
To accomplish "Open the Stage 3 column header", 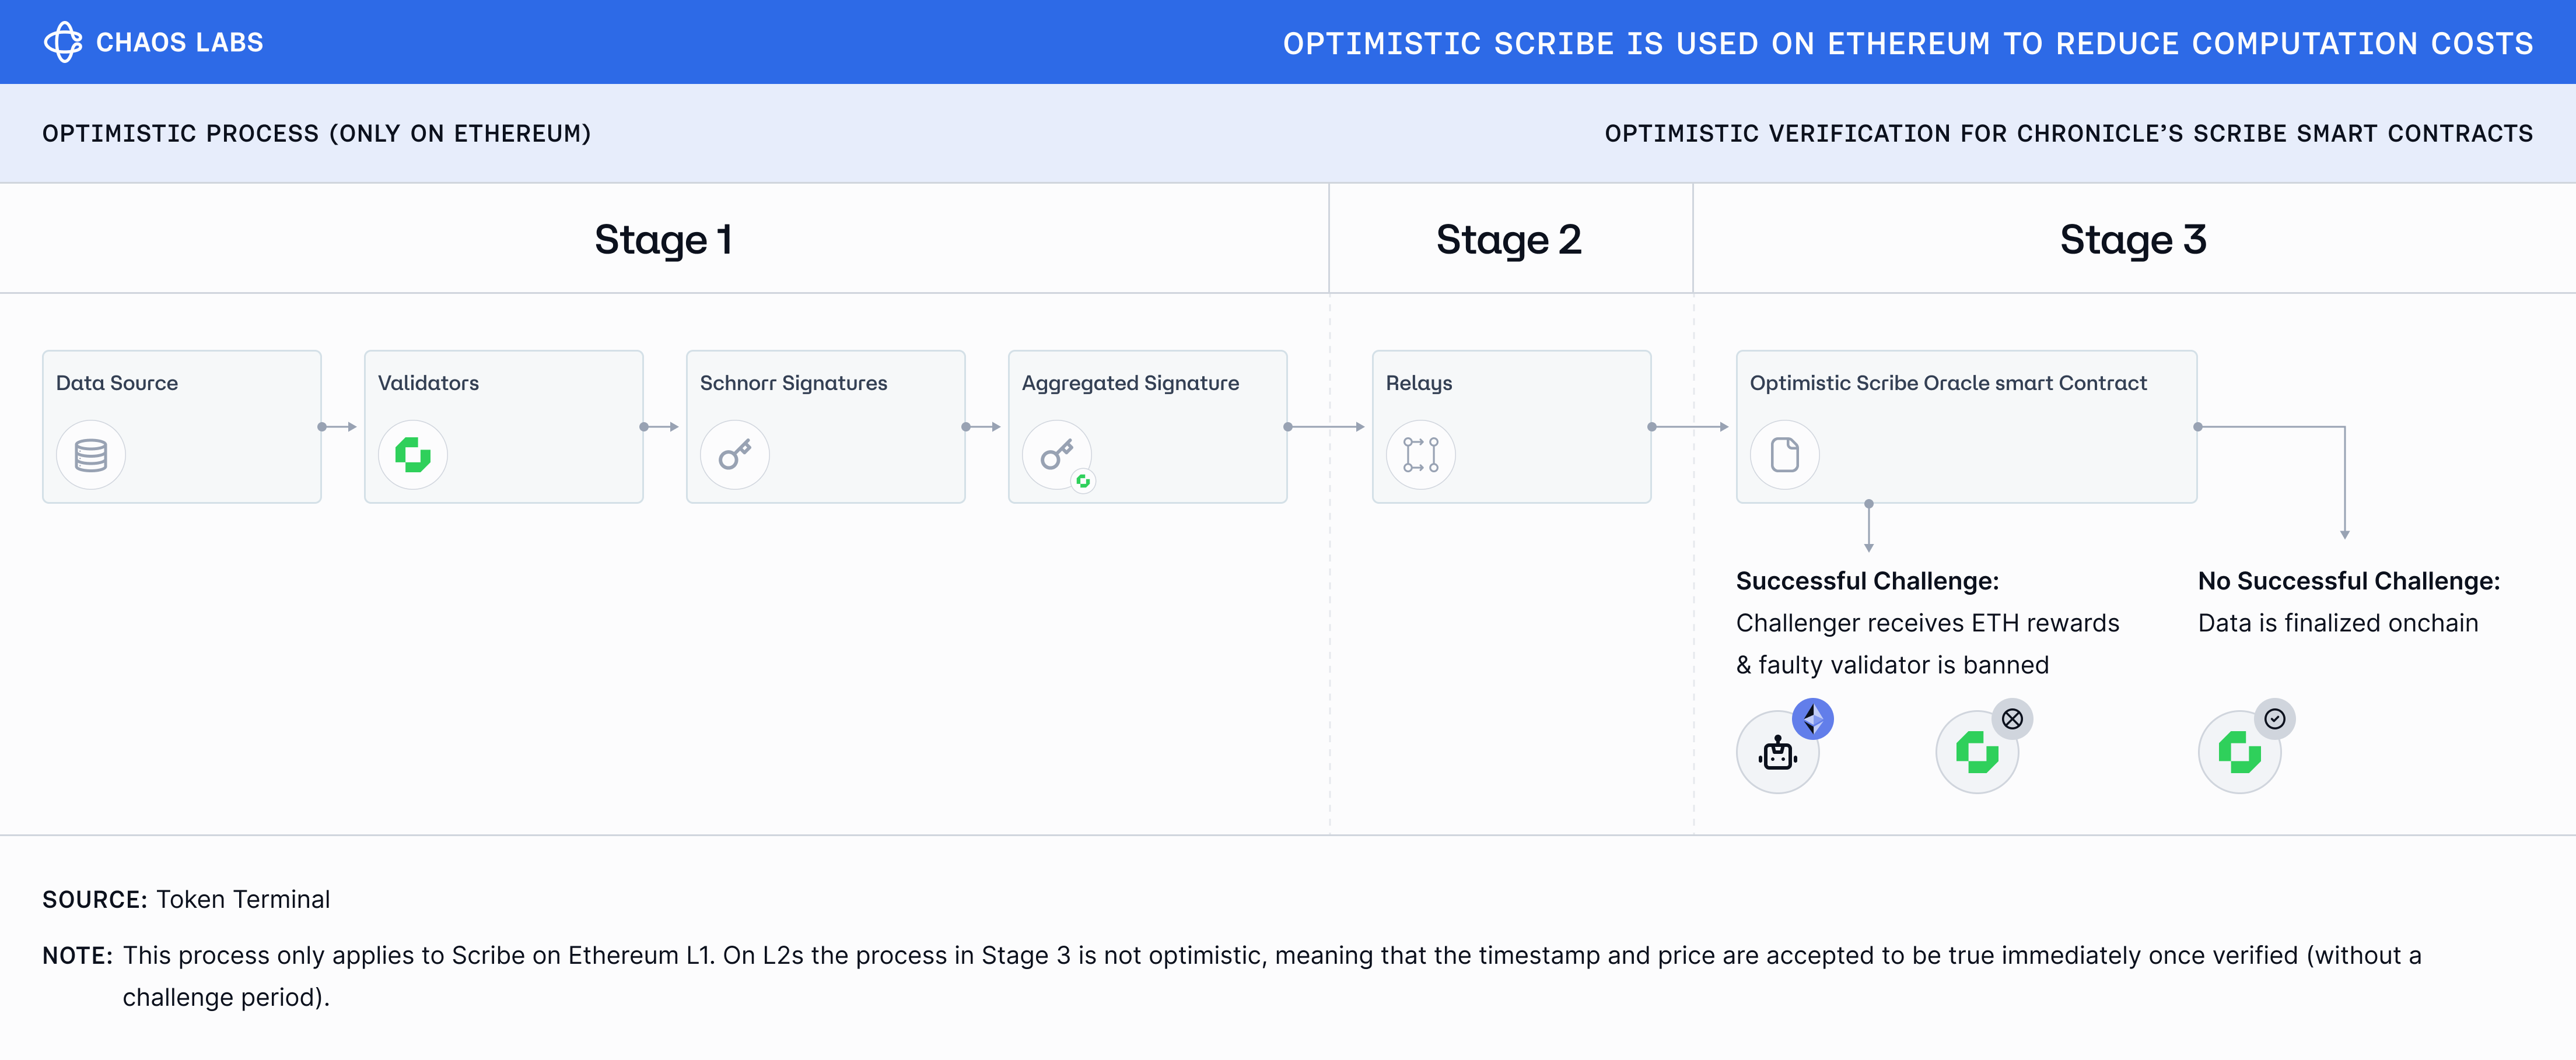I will pos(2134,240).
